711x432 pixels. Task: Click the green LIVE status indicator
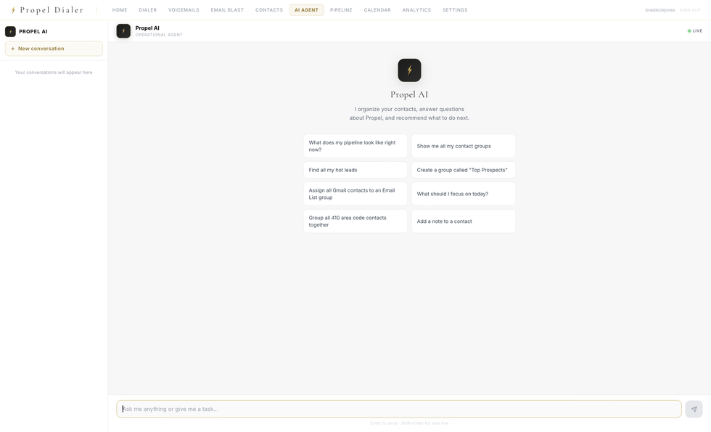[x=695, y=30]
